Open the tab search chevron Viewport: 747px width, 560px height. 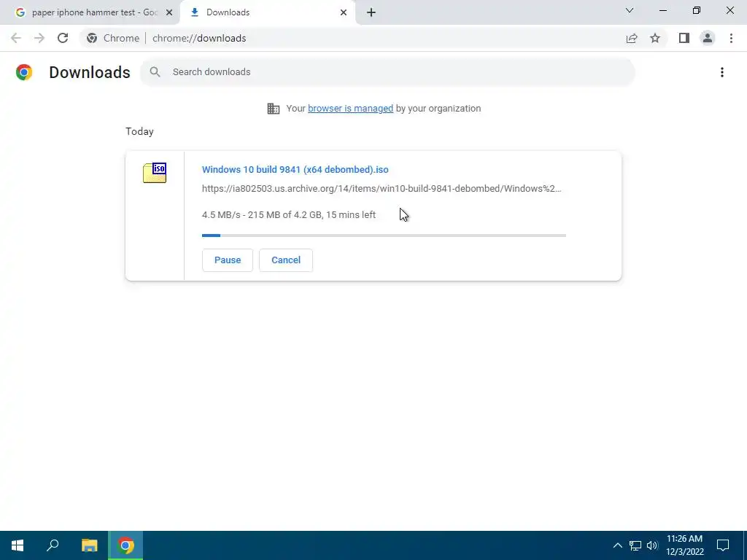point(630,10)
